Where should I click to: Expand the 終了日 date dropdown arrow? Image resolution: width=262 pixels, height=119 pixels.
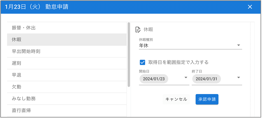click(x=239, y=78)
